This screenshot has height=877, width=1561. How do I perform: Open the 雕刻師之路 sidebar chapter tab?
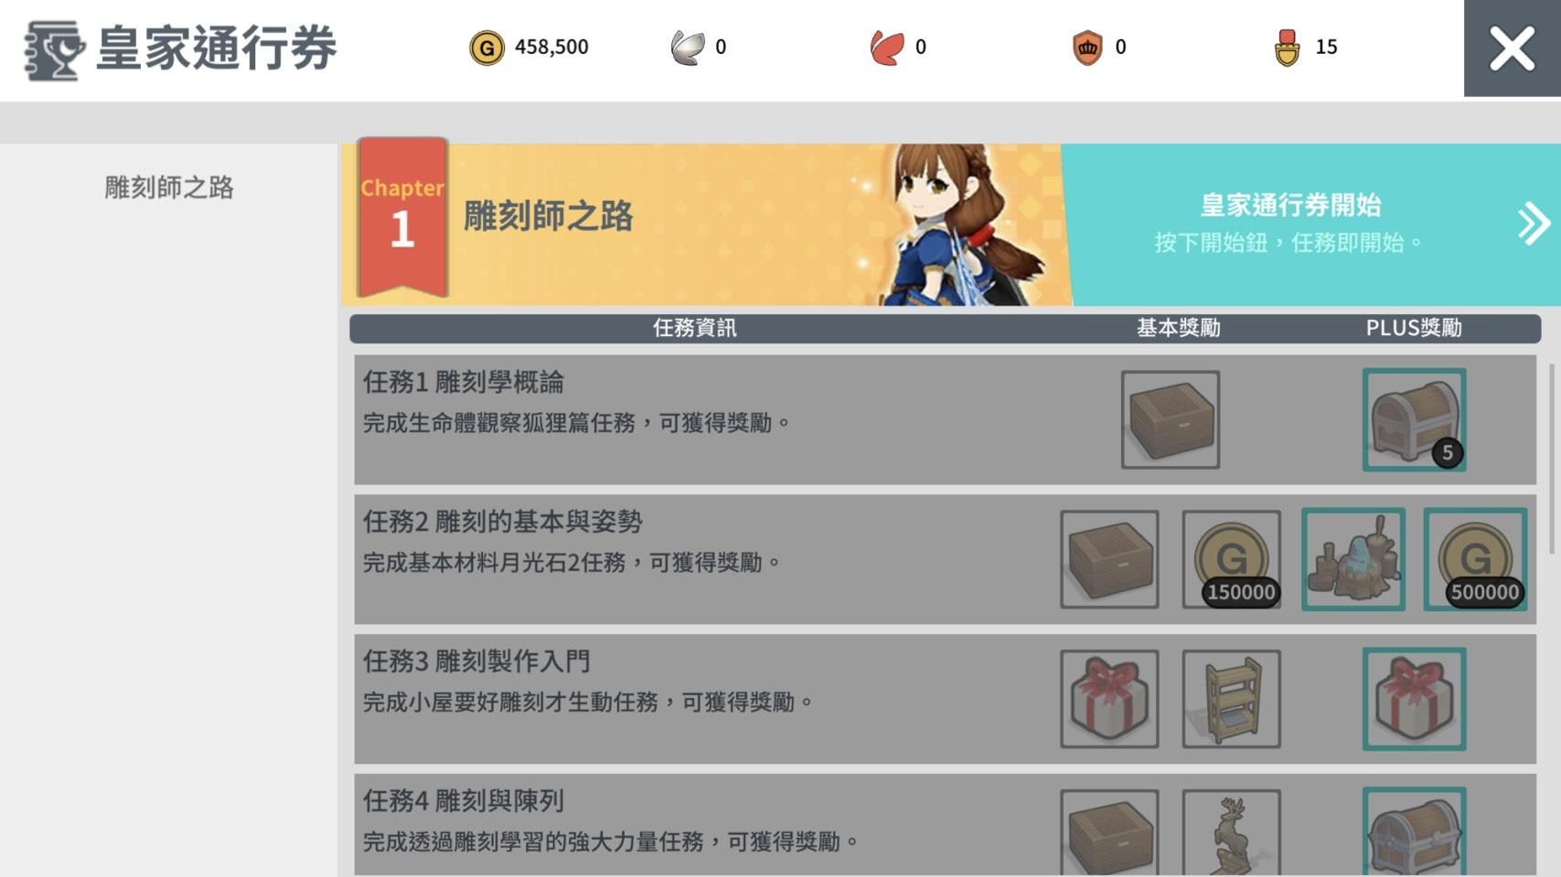[x=169, y=187]
